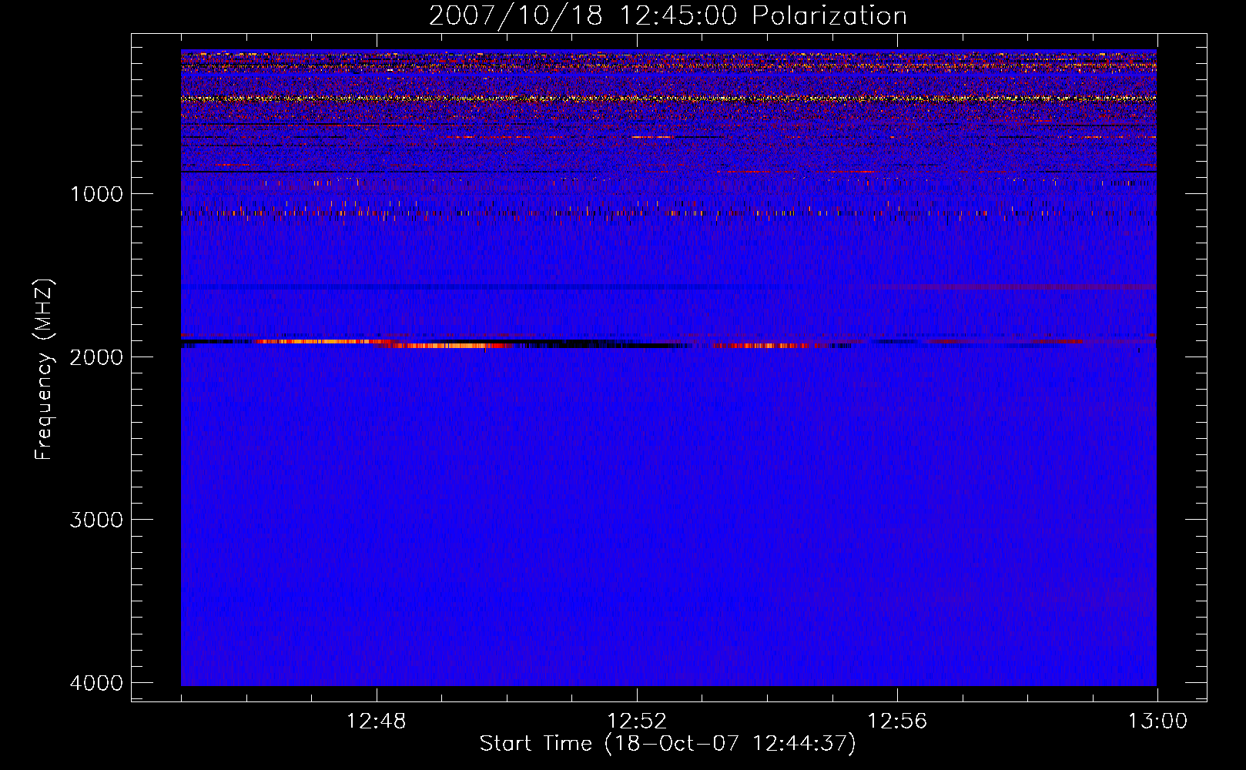Select the '4000' frequency axis label
This screenshot has width=1246, height=770.
[x=96, y=682]
